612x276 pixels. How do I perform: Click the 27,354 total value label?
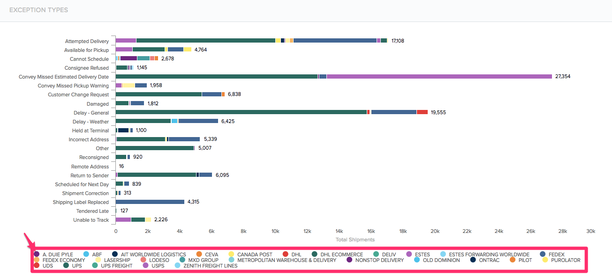click(x=563, y=77)
